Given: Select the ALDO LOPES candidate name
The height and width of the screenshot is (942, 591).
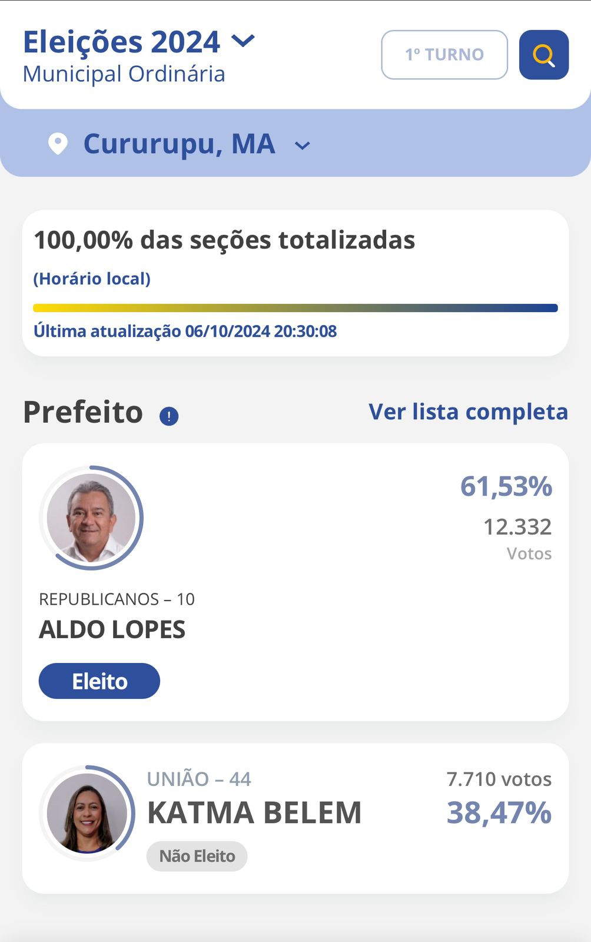Looking at the screenshot, I should [x=112, y=629].
